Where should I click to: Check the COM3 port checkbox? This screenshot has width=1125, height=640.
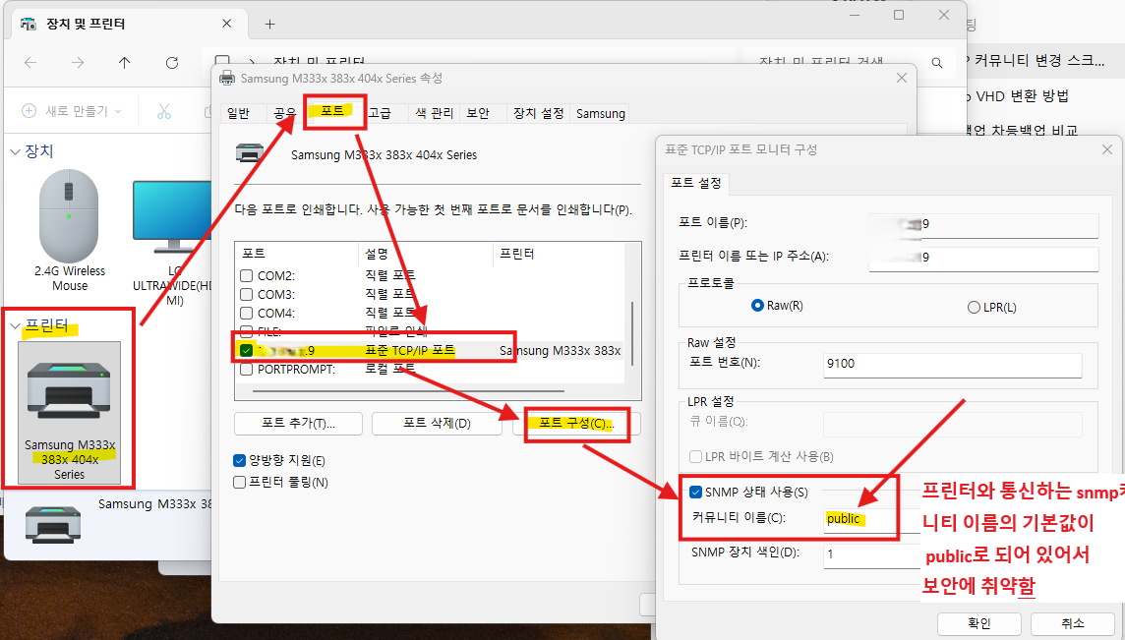tap(246, 294)
